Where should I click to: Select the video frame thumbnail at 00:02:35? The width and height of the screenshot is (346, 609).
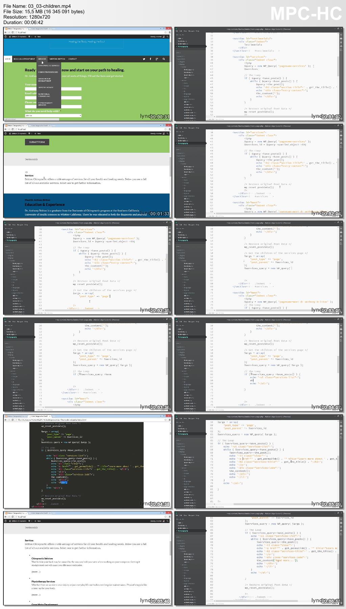tap(88, 267)
